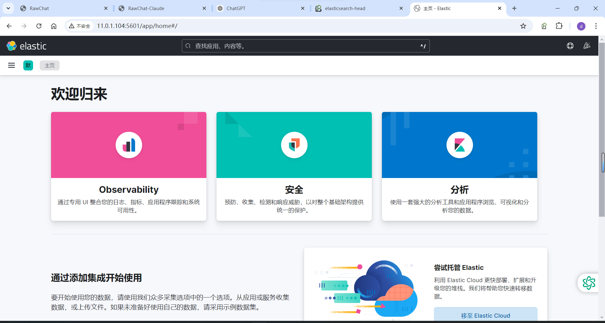Go forward in browser history
Image resolution: width=605 pixels, height=323 pixels.
point(24,26)
